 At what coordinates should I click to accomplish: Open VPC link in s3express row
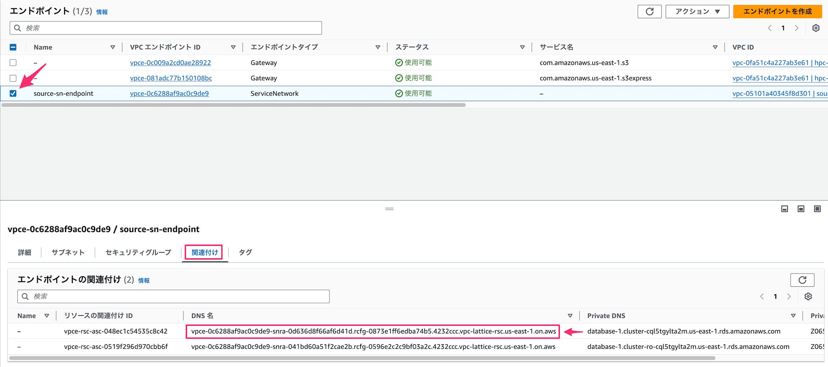point(780,78)
